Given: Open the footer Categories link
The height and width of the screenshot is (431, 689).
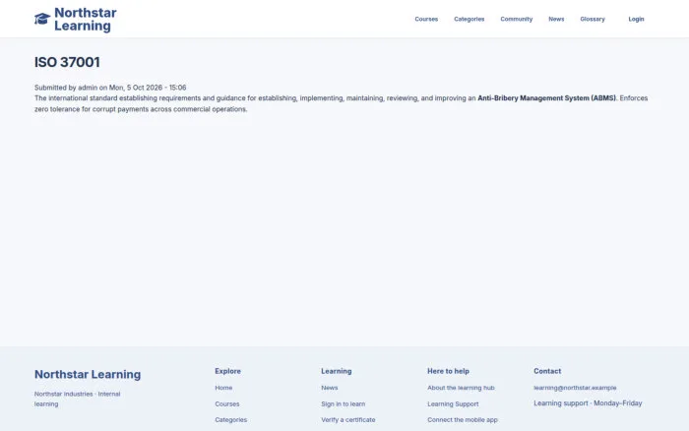Looking at the screenshot, I should (x=230, y=419).
